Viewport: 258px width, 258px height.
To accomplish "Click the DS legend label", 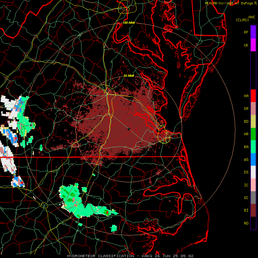I will 246,172.
